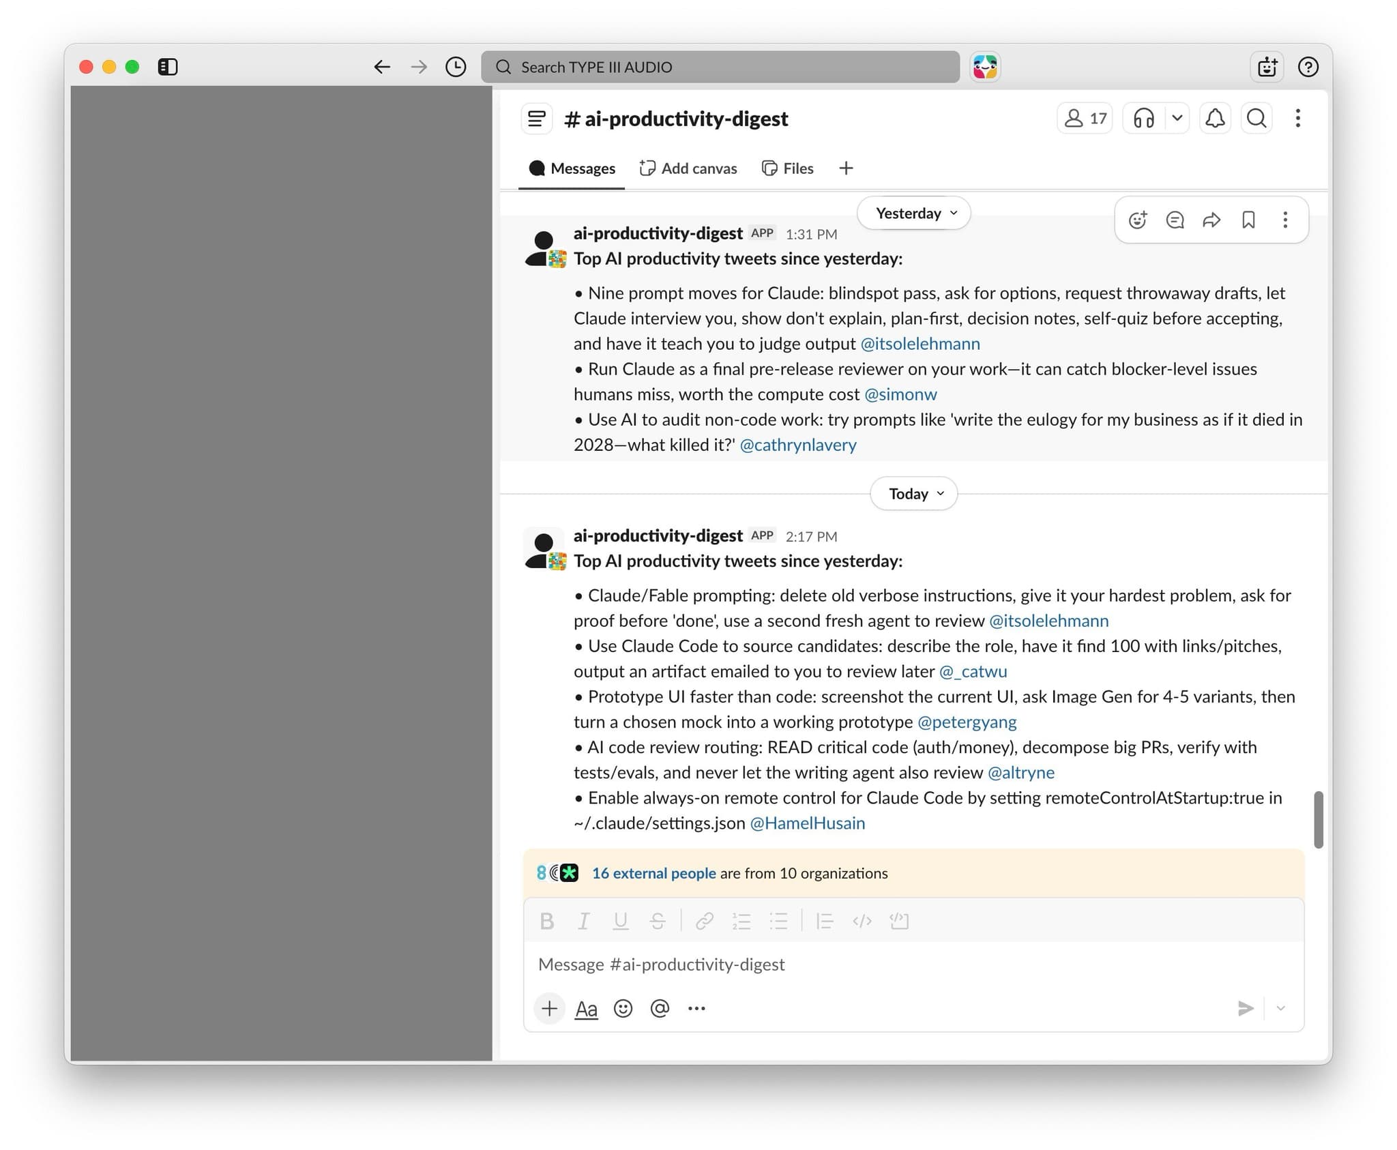Screen dimensions: 1397x1150
Task: Click the Search TYPE III AUDIO field
Action: pyautogui.click(x=720, y=67)
